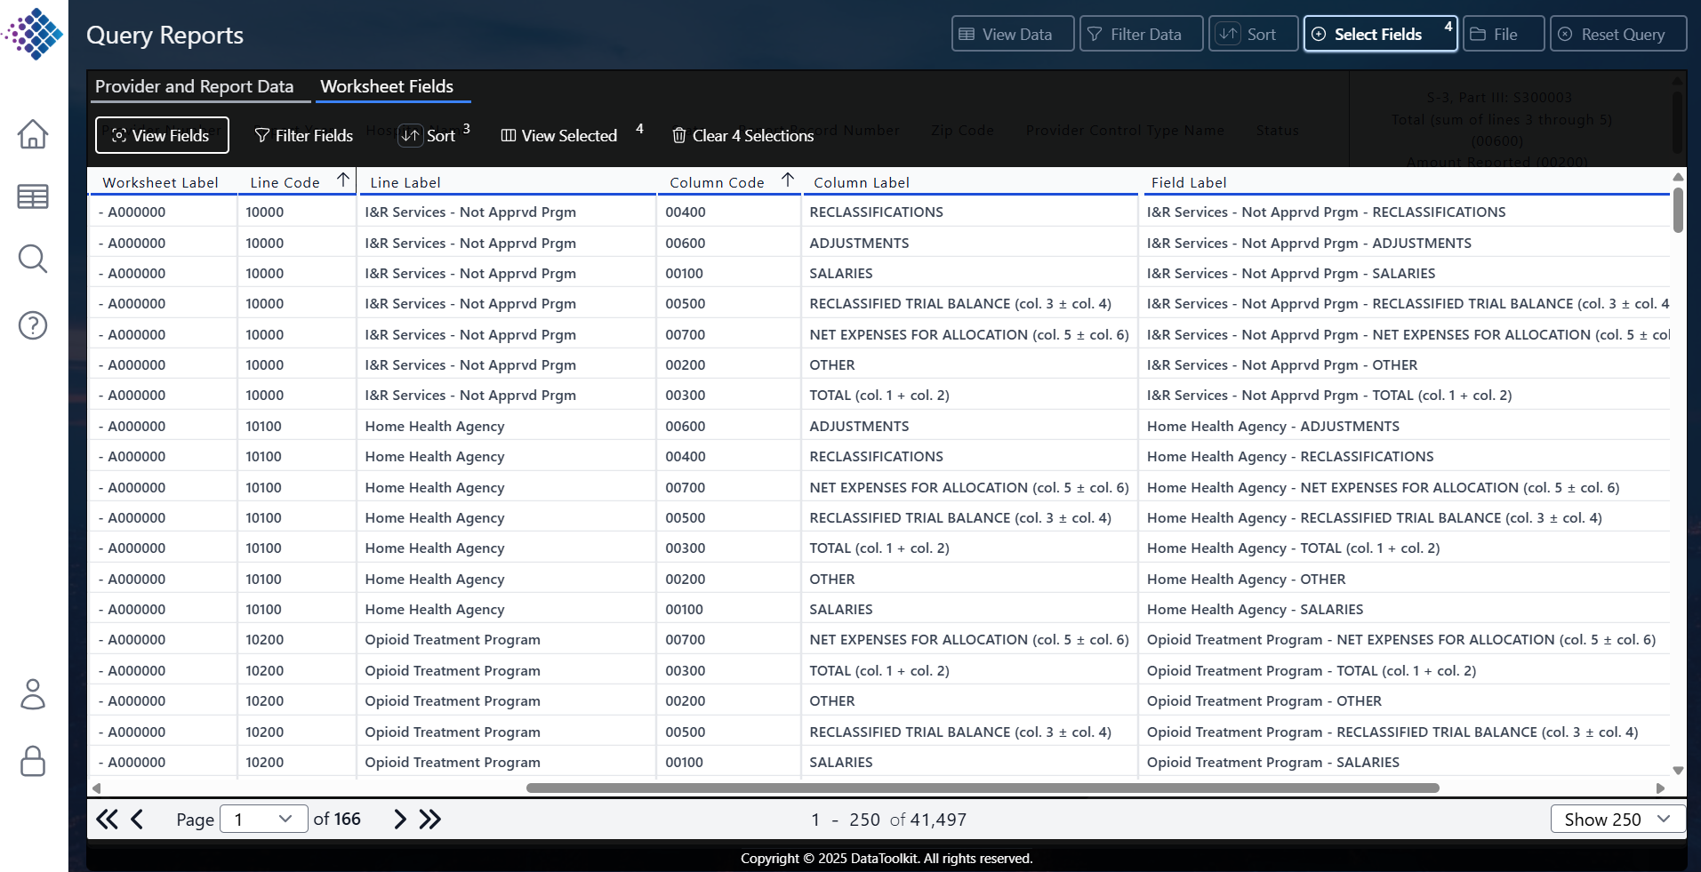Toggle the View Fields mode
This screenshot has height=872, width=1701.
click(161, 135)
